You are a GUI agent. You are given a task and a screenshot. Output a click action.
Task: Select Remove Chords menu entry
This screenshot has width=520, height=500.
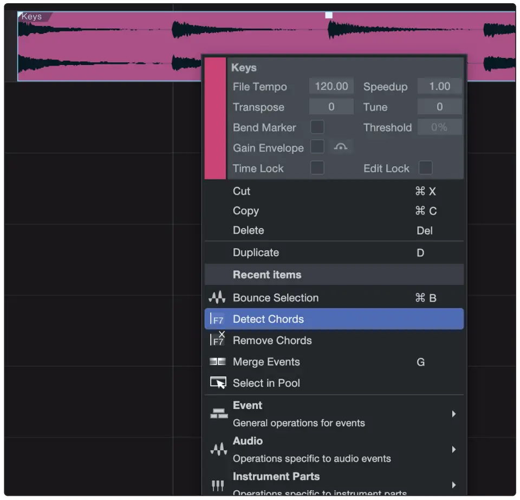pyautogui.click(x=334, y=341)
